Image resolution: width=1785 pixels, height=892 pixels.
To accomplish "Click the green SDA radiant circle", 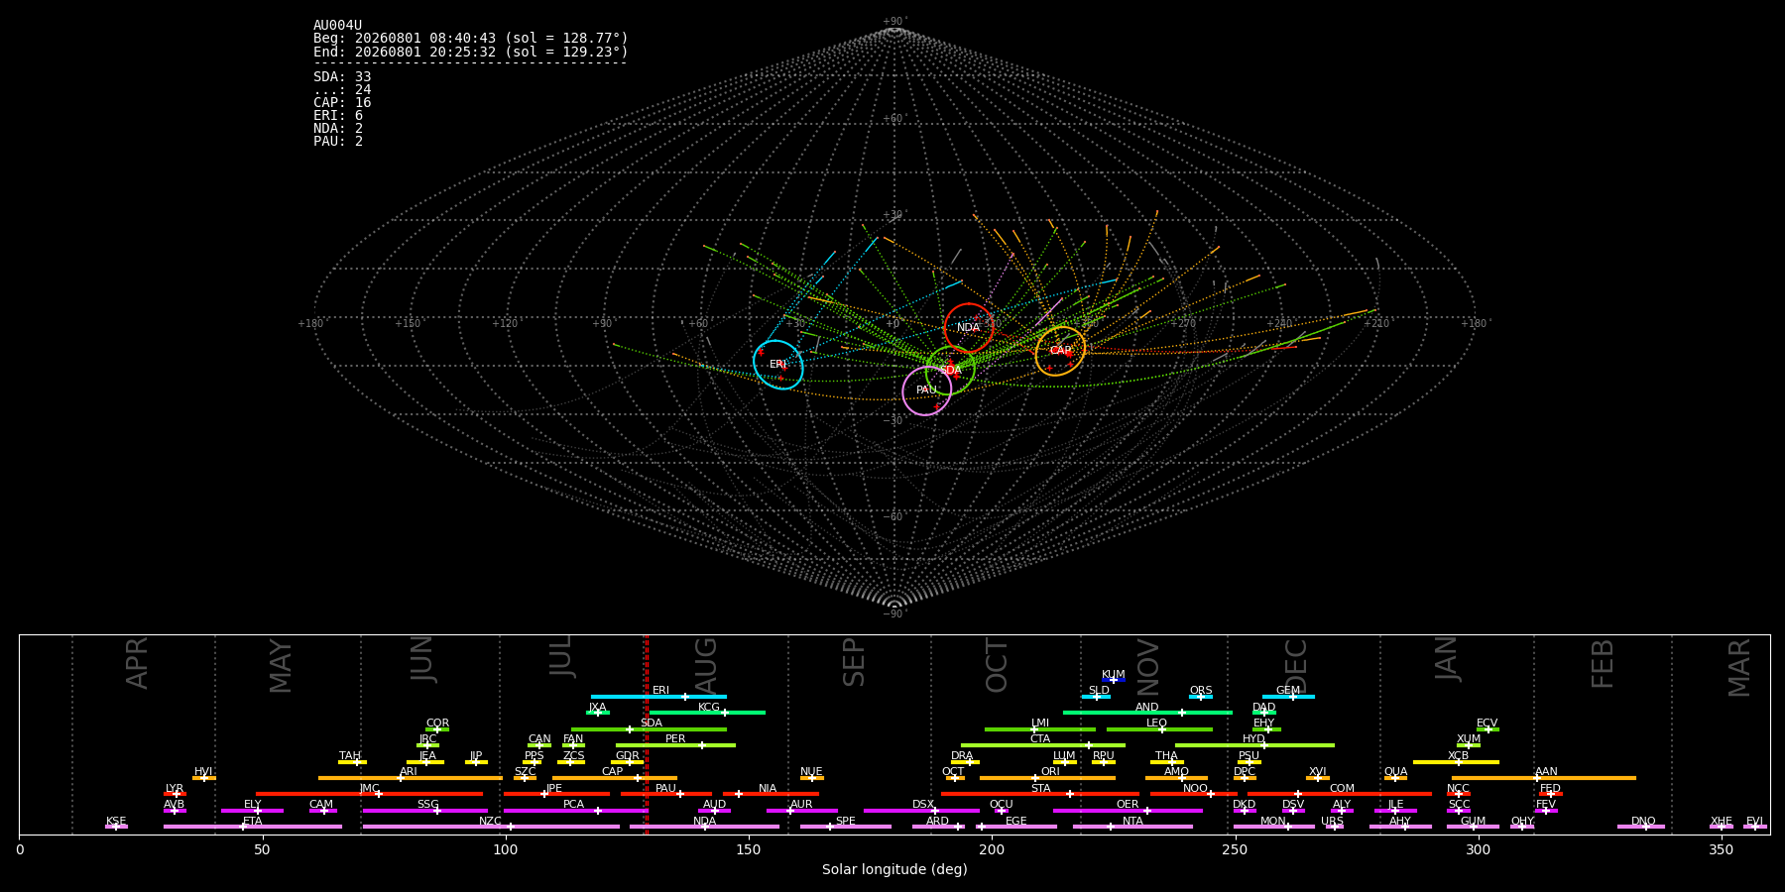I will click(x=950, y=371).
